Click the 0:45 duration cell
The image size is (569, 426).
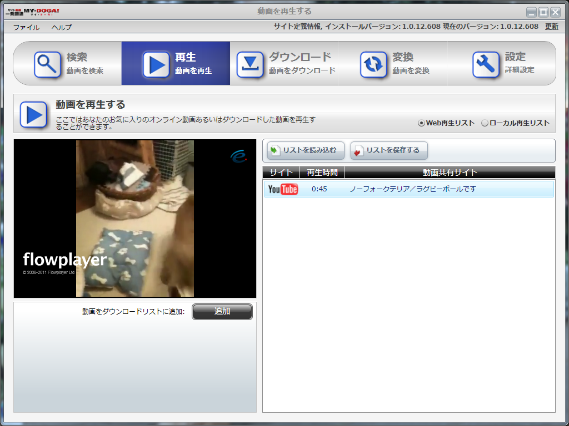tap(320, 189)
